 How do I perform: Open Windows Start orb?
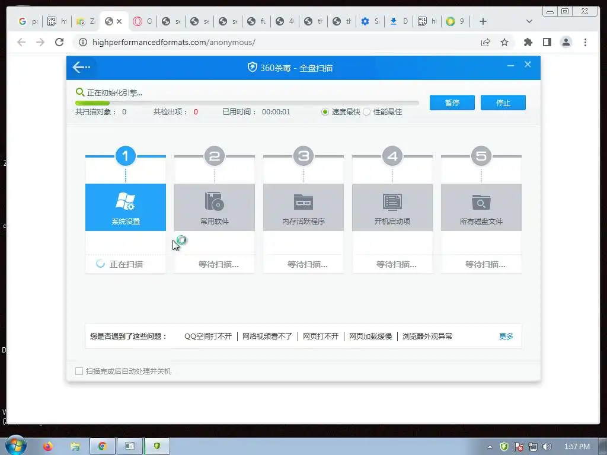pos(16,446)
